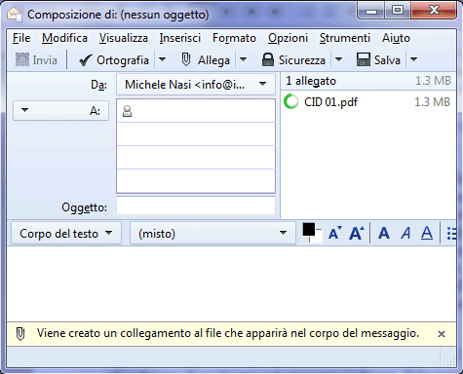Screen dimensions: 463x374
Task: Dismiss the file link notification bar
Action: (442, 334)
